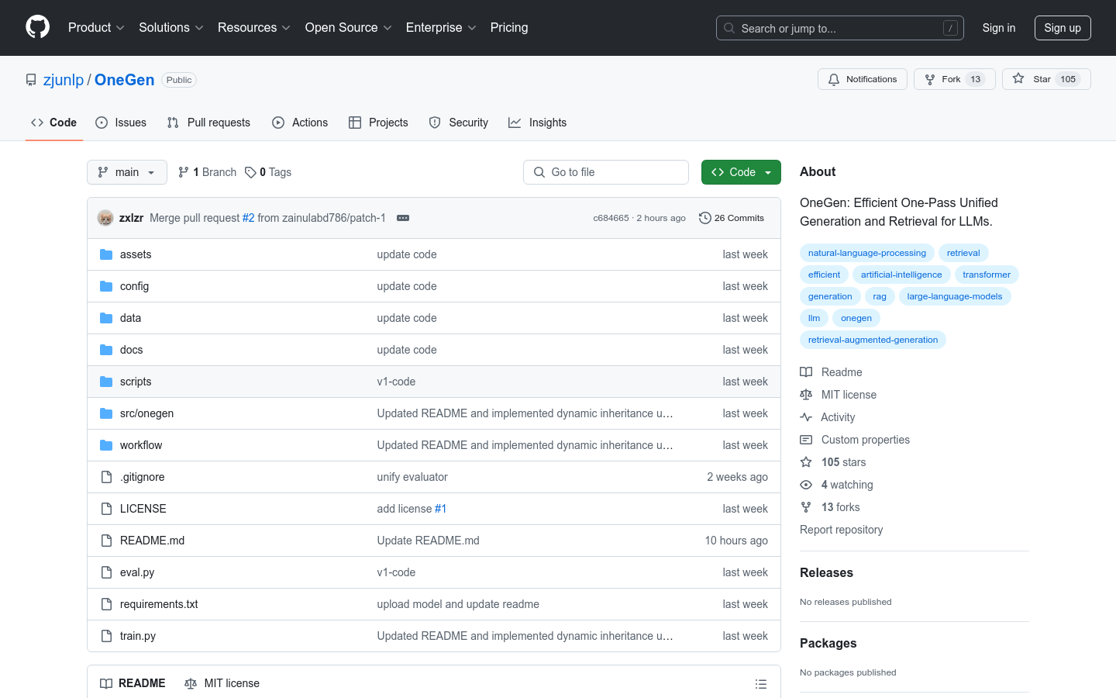Open the config folder
1116x698 pixels.
pos(134,286)
